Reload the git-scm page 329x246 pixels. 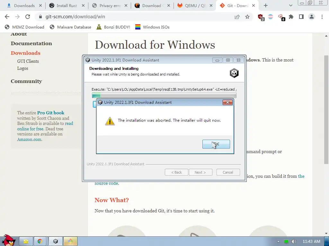click(x=28, y=17)
